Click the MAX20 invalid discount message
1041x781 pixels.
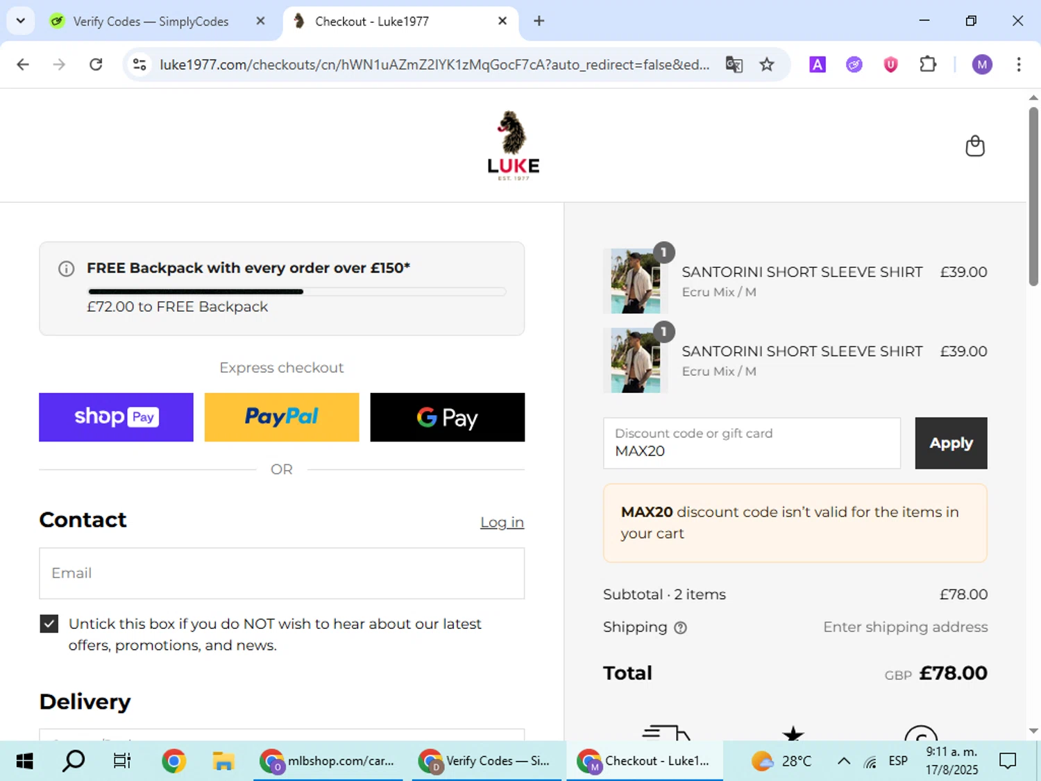[795, 523]
